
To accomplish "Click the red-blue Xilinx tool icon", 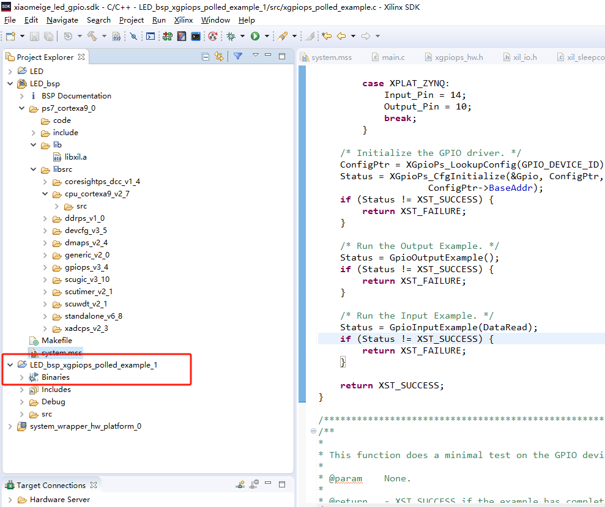I will [182, 36].
